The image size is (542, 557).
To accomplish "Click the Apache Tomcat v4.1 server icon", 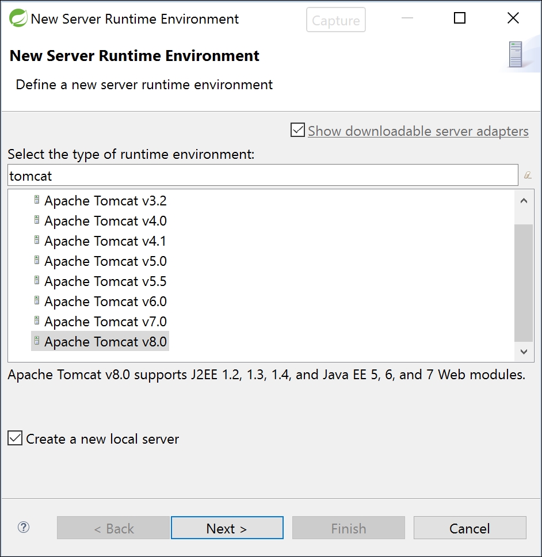I will (37, 241).
